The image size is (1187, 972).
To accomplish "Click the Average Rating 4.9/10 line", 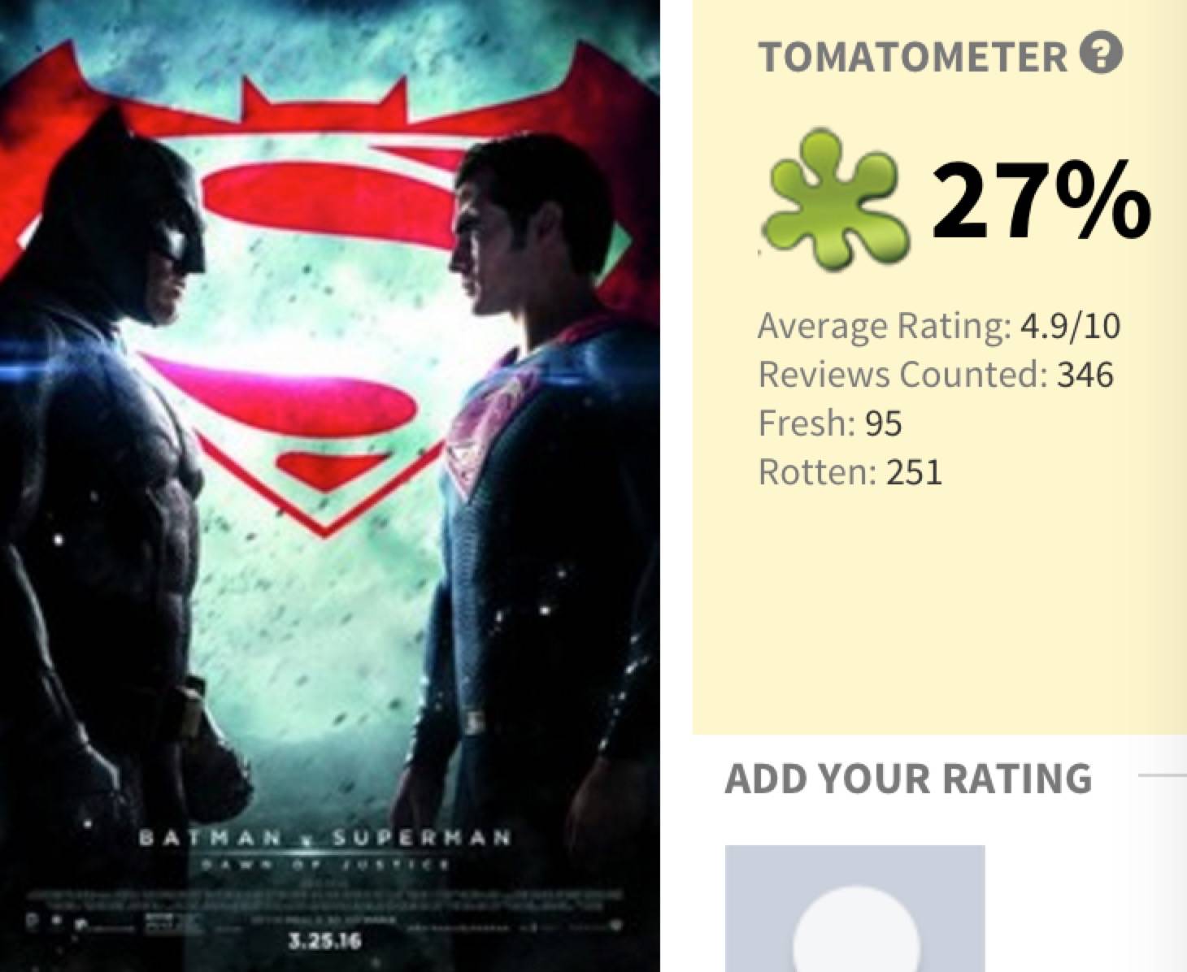I will pyautogui.click(x=939, y=326).
